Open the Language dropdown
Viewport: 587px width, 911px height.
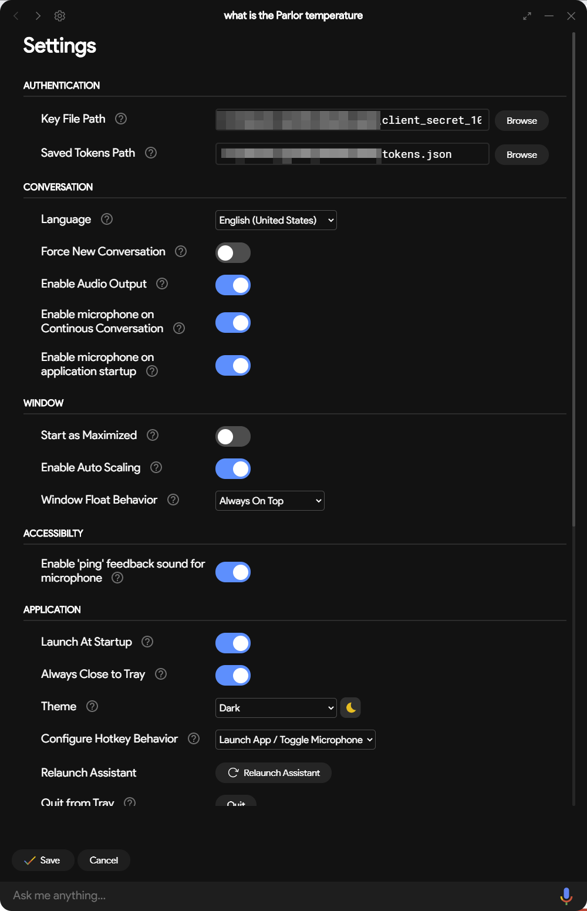[x=276, y=220]
